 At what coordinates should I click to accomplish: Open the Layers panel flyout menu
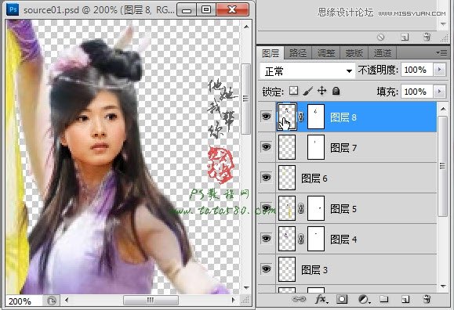tap(441, 53)
